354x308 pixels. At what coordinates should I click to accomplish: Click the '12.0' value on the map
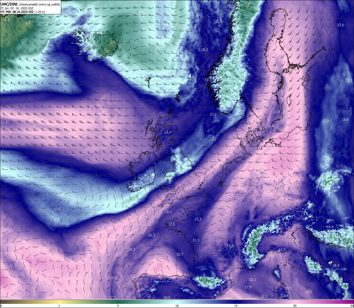tap(325, 121)
